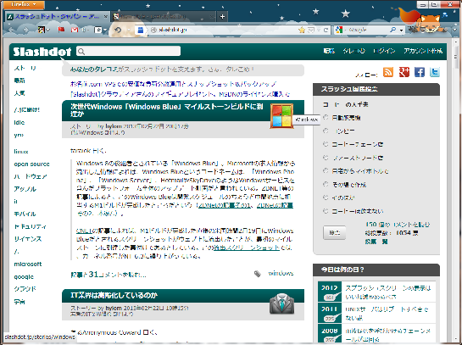Click the tag icon beside windows
Screen dimensions: 462x345
pos(258,274)
